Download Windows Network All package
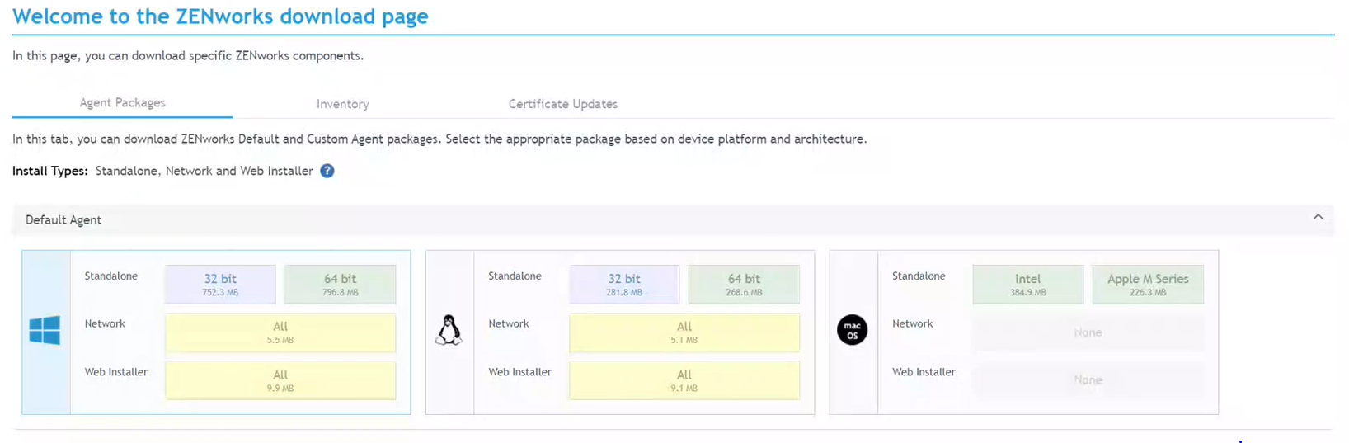 [x=280, y=332]
